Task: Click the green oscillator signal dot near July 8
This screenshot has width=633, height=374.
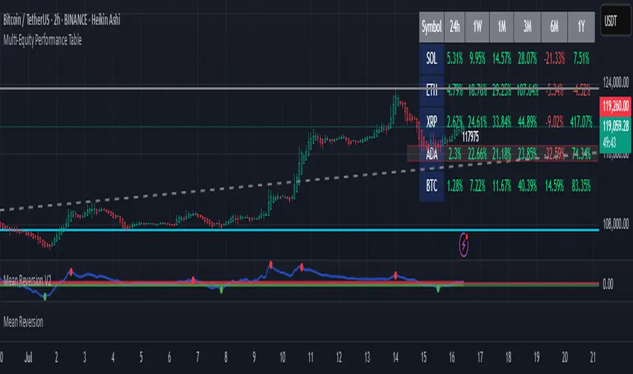Action: click(221, 290)
